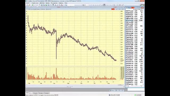
Task: Switch to the Вкладка 5 tab
Action: click(x=47, y=93)
